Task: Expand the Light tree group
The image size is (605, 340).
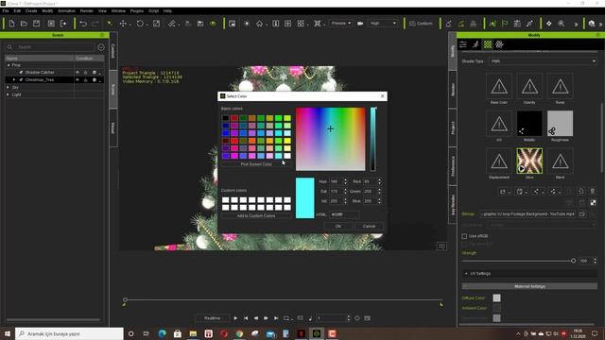Action: coord(9,94)
